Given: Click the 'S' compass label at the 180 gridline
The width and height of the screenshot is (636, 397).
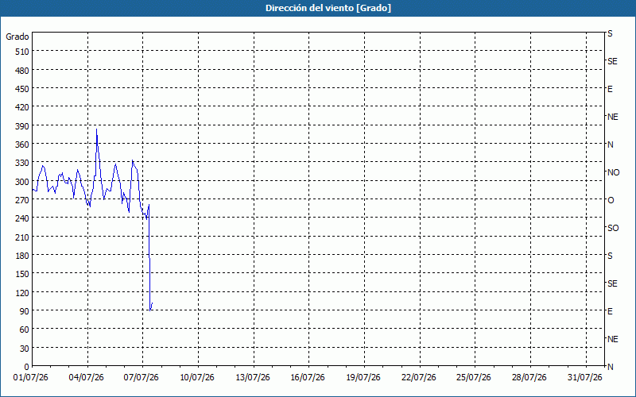Looking at the screenshot, I should tap(610, 256).
